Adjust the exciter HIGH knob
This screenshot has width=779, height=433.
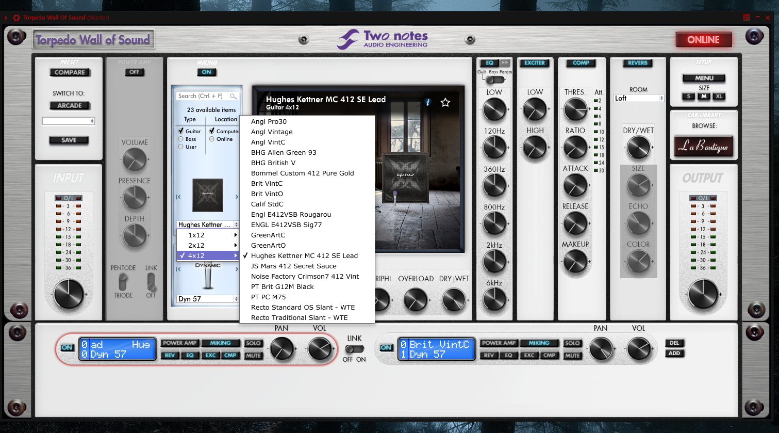(535, 148)
